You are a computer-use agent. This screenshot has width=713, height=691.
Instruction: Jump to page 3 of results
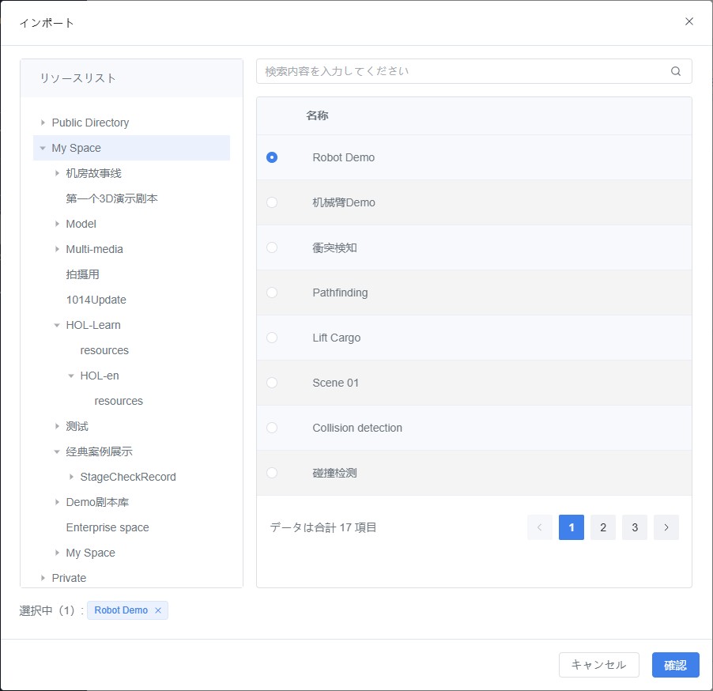(634, 527)
